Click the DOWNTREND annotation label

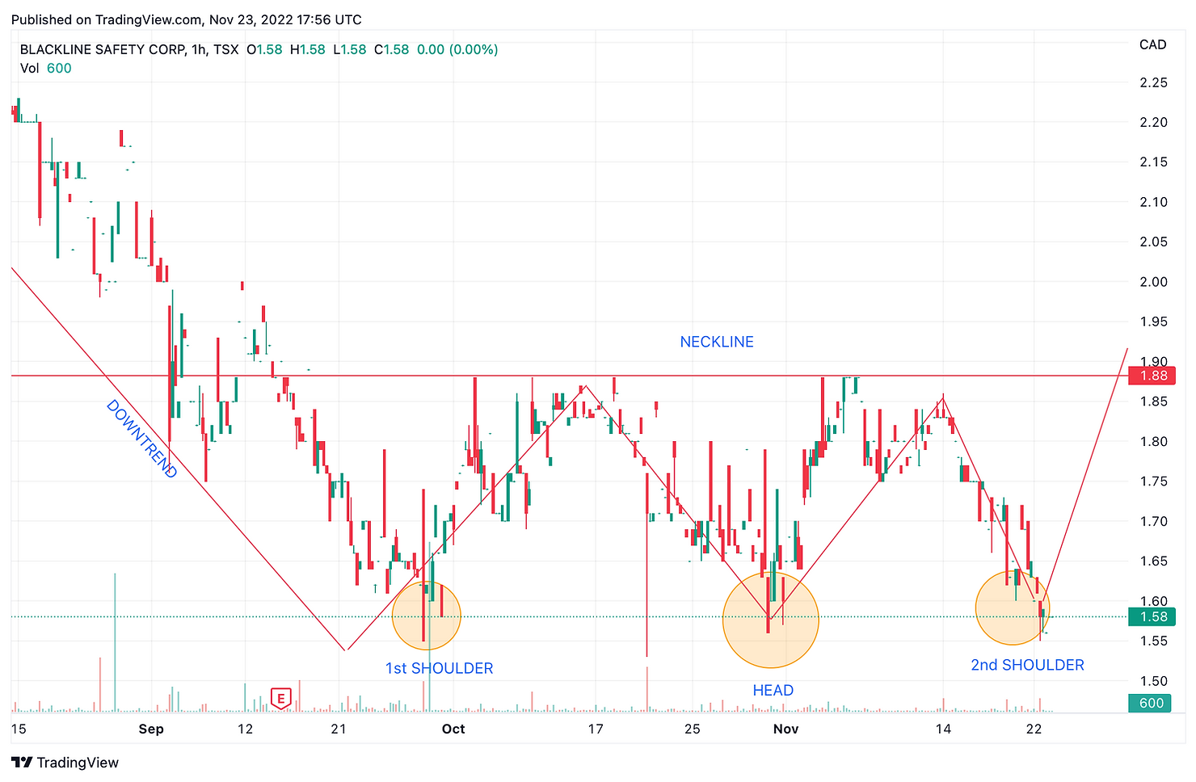click(x=141, y=439)
